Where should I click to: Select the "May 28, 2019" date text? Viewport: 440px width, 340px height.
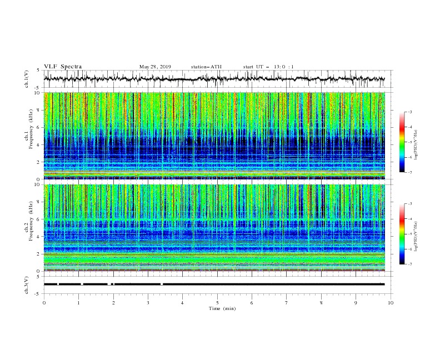(x=155, y=67)
